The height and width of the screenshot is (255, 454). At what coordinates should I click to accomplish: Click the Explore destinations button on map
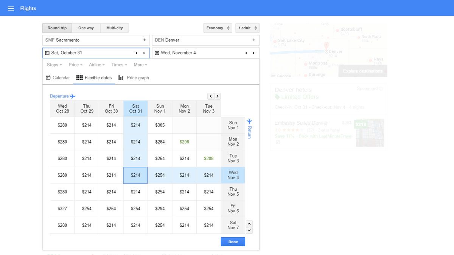[362, 71]
